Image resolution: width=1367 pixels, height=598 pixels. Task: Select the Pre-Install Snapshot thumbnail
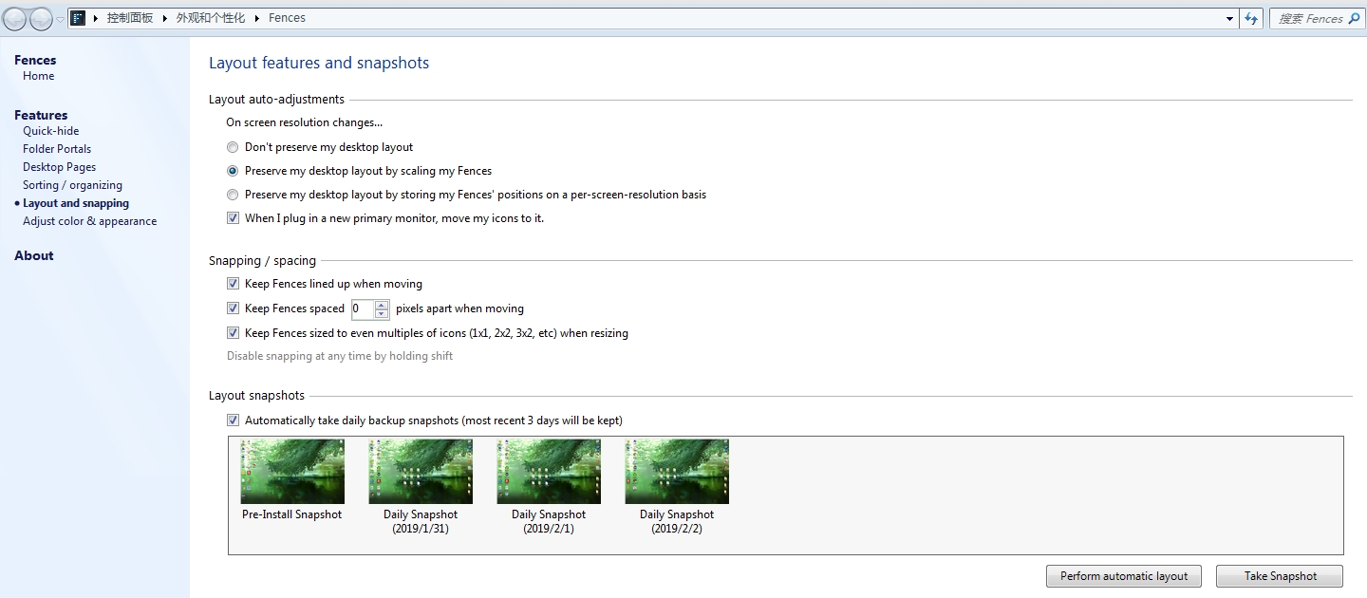pos(292,472)
